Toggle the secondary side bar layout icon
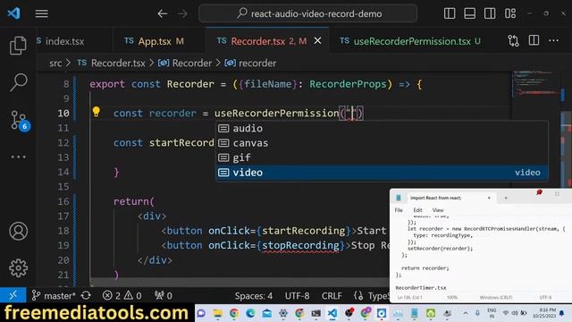 click(x=490, y=13)
